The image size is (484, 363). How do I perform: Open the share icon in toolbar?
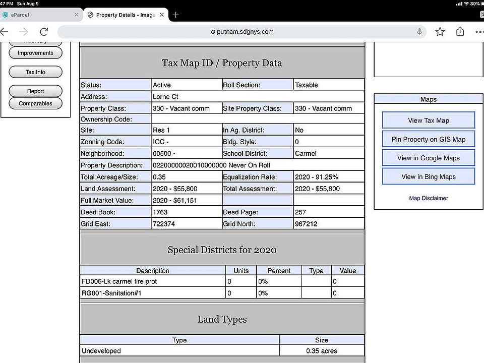pos(460,31)
